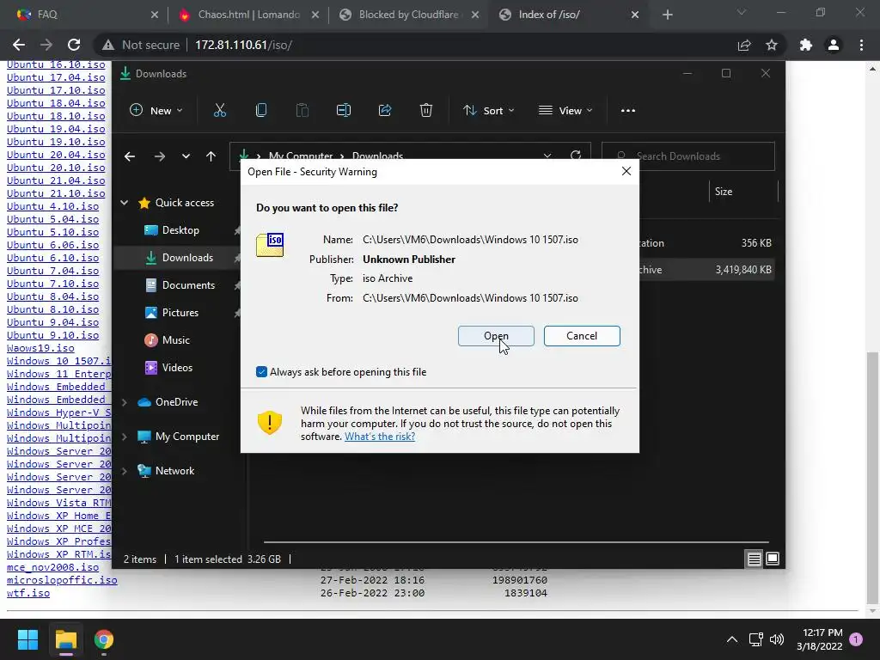This screenshot has width=880, height=660.
Task: Open the New dropdown in Explorer
Action: (156, 111)
